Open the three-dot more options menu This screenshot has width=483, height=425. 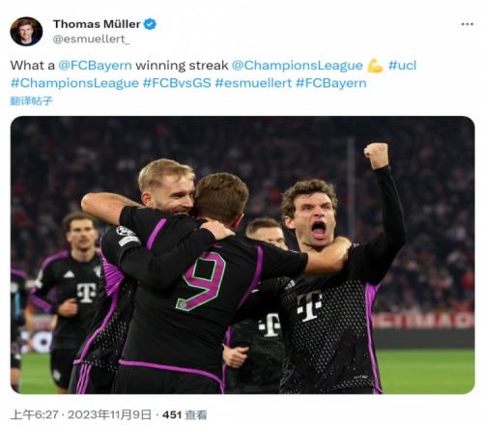point(467,24)
